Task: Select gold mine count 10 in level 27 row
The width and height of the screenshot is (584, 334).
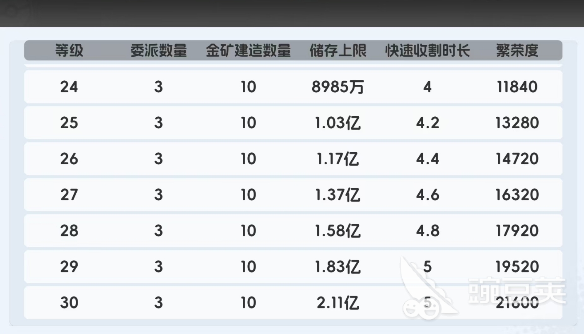Action: tap(249, 195)
